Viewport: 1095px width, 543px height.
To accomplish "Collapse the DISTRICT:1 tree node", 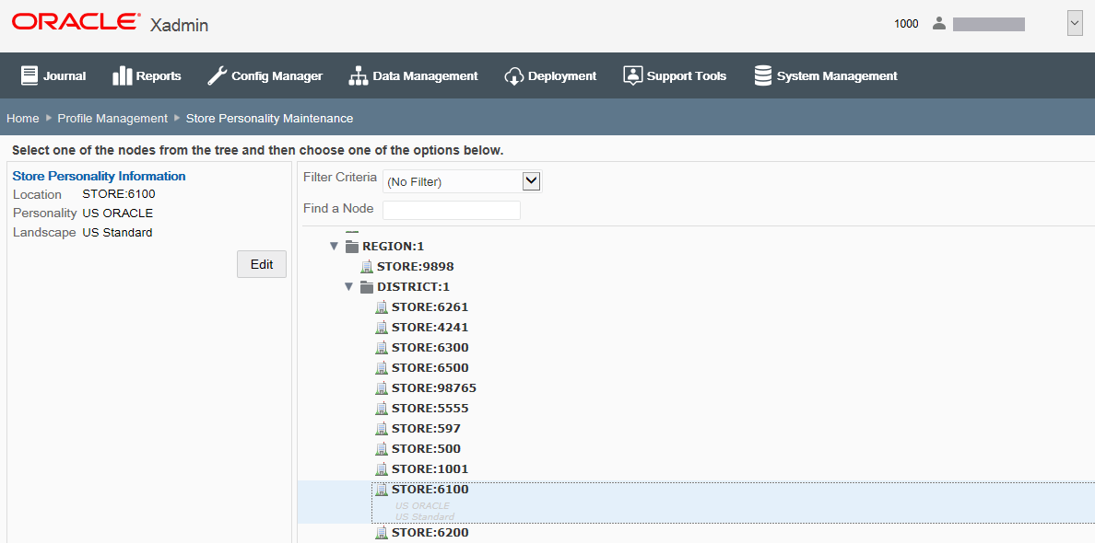I will (x=348, y=286).
